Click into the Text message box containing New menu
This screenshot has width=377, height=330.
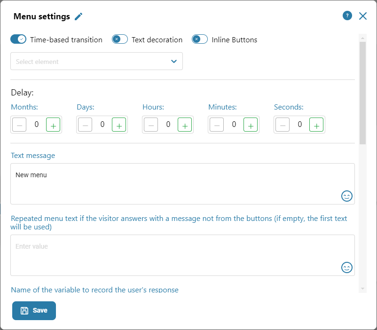tap(182, 184)
